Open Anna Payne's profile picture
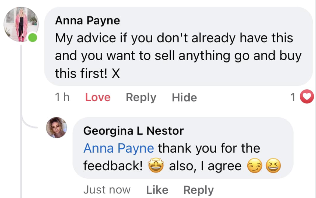316x198 pixels. pyautogui.click(x=20, y=24)
